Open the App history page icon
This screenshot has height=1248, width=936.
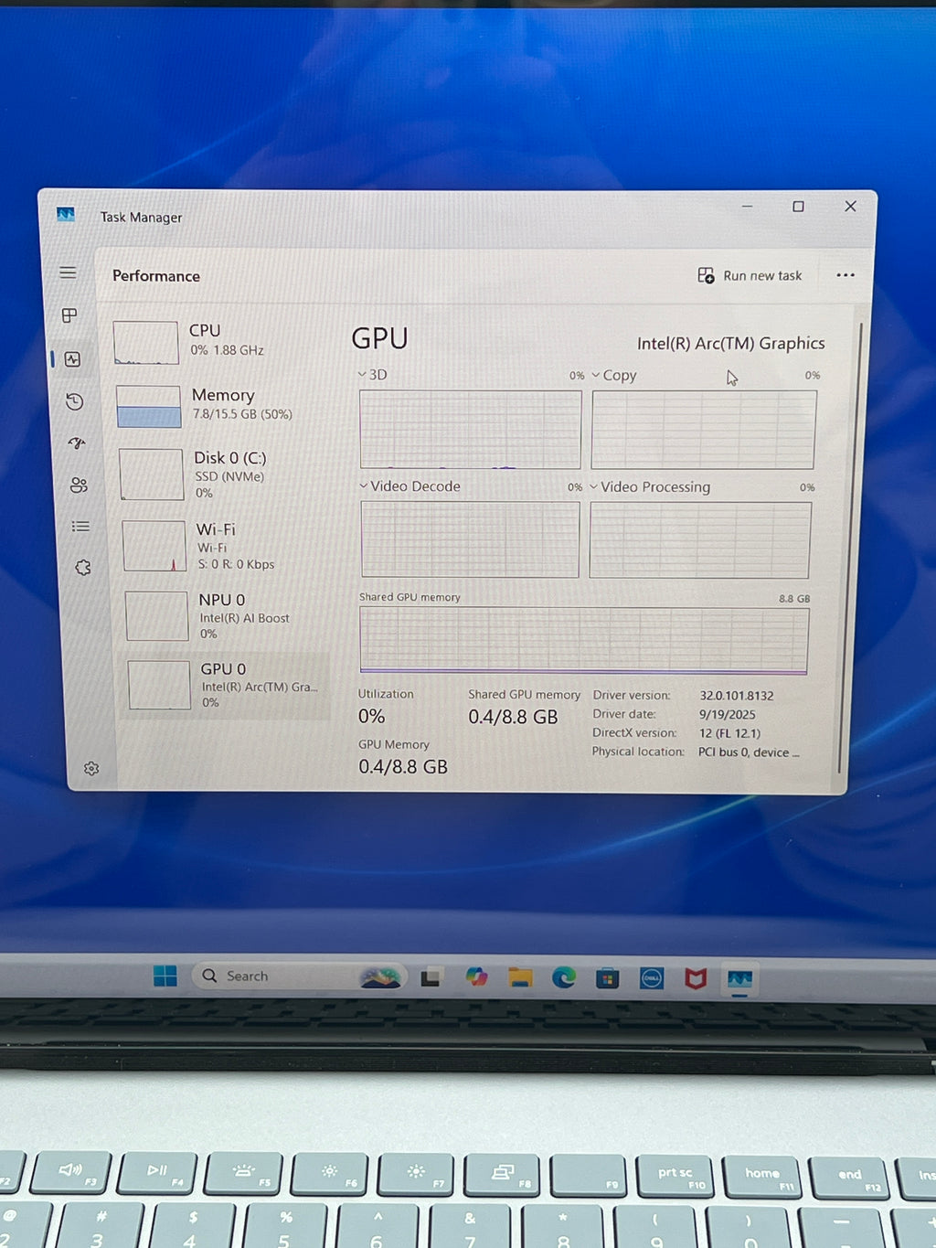coord(75,401)
